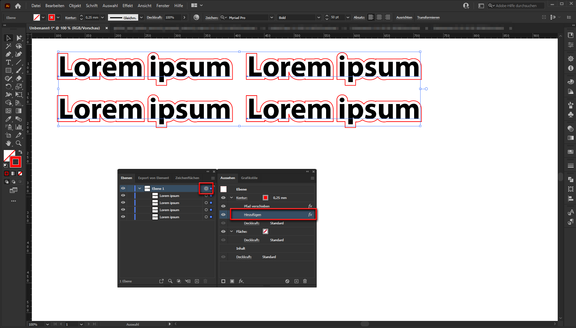Switch to the Grafikstile tab
The height and width of the screenshot is (328, 576).
tap(249, 178)
